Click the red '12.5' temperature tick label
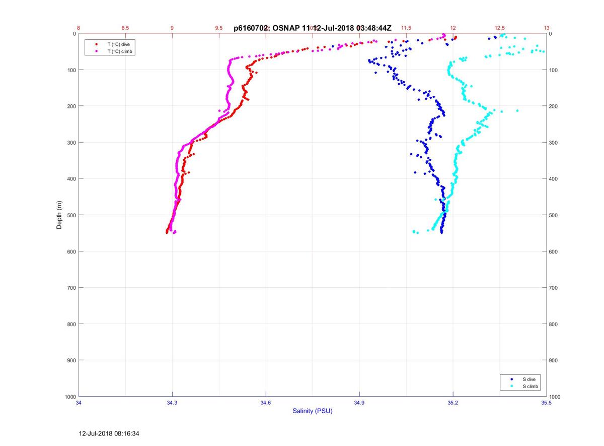 (500, 28)
